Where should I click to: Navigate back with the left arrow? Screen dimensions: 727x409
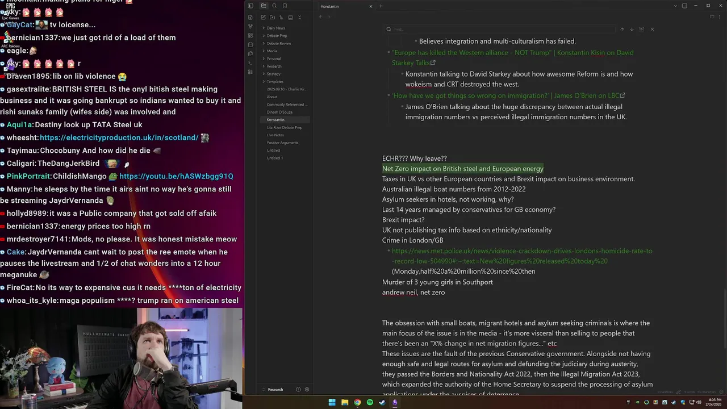click(320, 17)
